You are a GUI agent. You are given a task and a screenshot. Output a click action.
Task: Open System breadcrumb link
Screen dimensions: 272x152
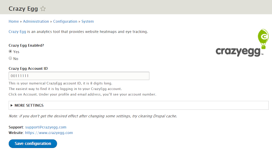88,21
